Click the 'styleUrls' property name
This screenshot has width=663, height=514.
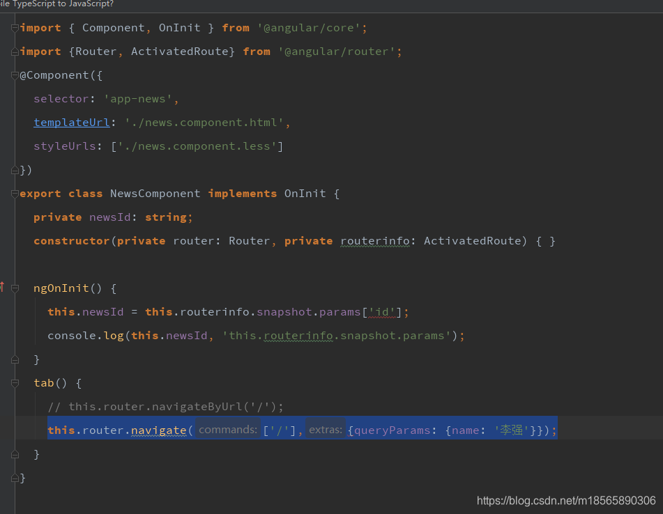click(65, 146)
